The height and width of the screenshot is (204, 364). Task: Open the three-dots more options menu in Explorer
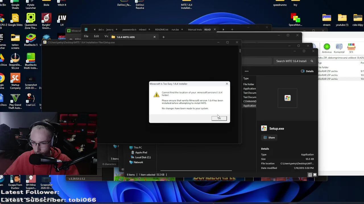coord(247,71)
